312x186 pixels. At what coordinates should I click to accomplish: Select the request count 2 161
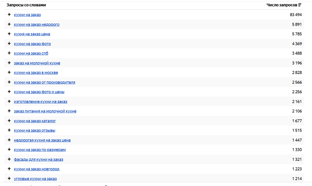tap(297, 102)
